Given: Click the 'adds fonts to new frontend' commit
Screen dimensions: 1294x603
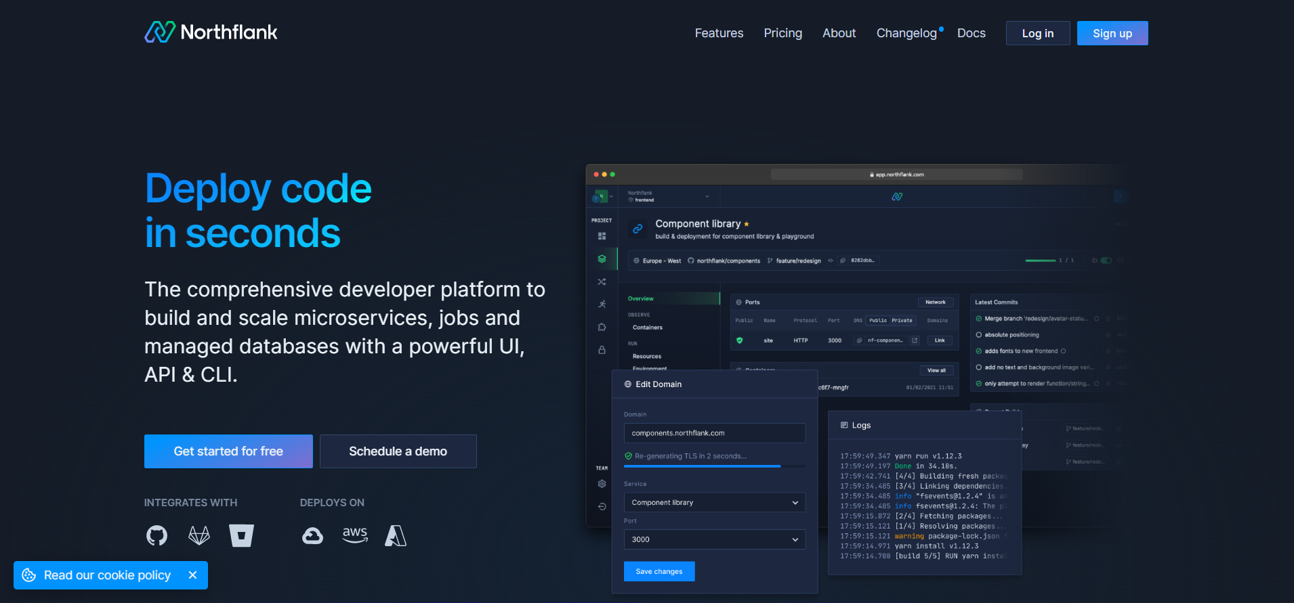Looking at the screenshot, I should tap(1021, 351).
